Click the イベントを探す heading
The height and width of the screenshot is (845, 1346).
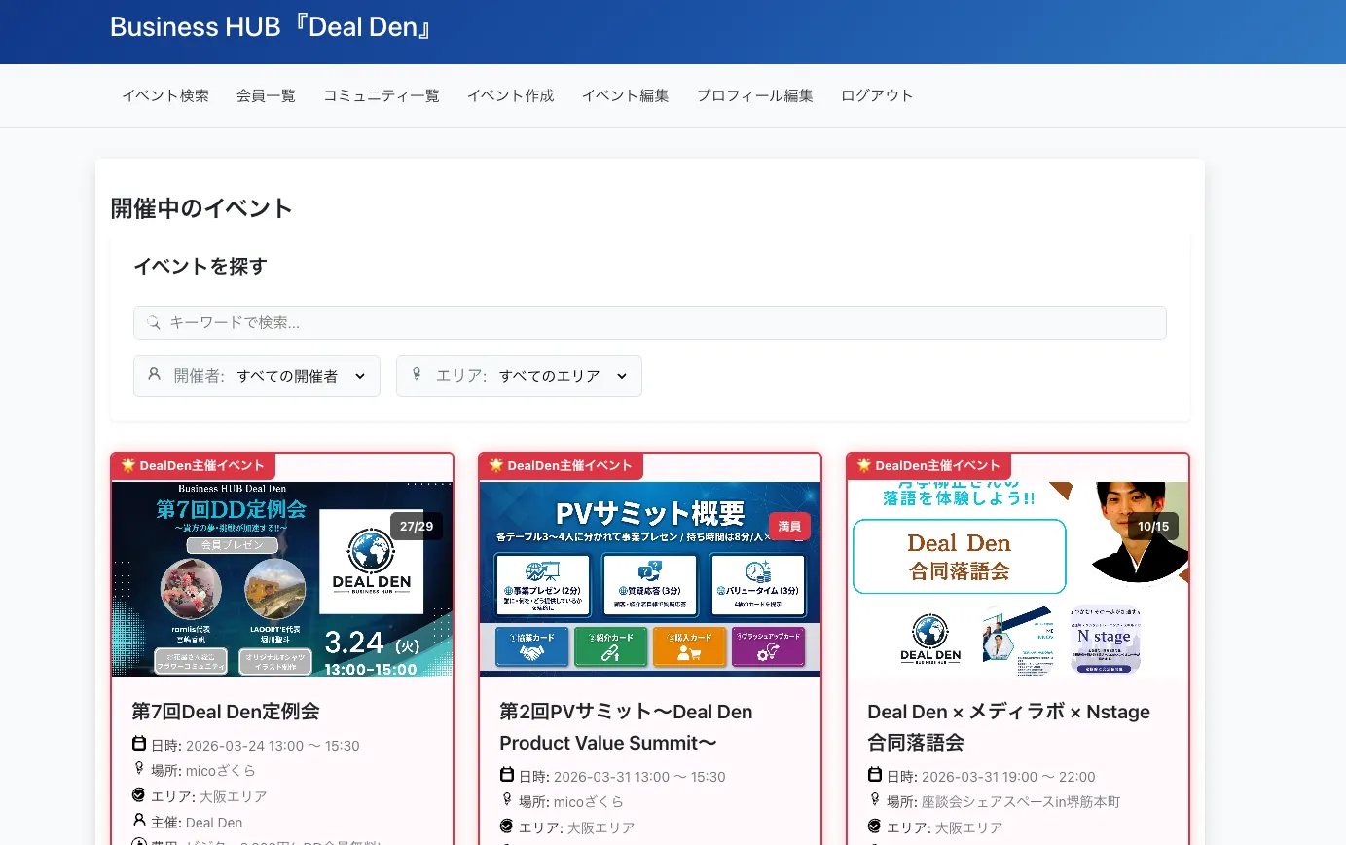coord(200,266)
